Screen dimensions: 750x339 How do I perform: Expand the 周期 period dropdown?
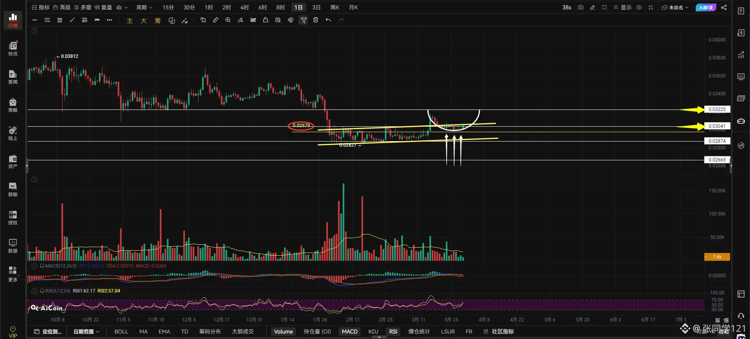(x=144, y=7)
